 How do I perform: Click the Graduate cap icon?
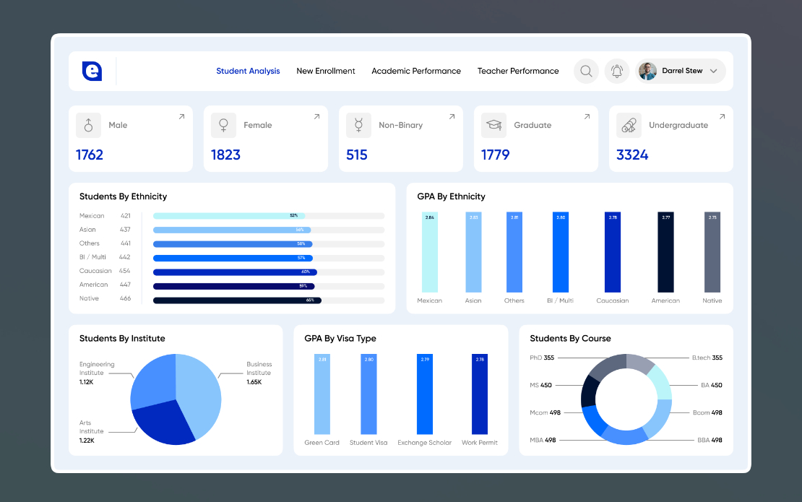tap(493, 125)
